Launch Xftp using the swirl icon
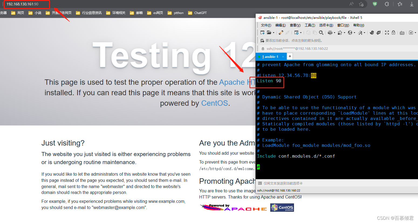The image size is (418, 223). click(372, 33)
